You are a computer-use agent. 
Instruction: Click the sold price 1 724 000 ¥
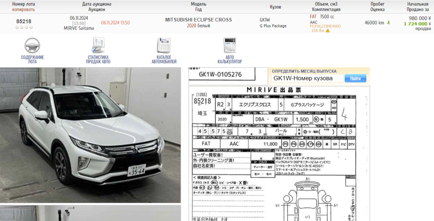tap(417, 23)
